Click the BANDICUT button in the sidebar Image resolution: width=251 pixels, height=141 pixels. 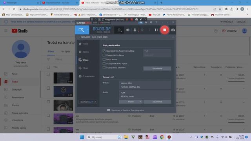88,102
